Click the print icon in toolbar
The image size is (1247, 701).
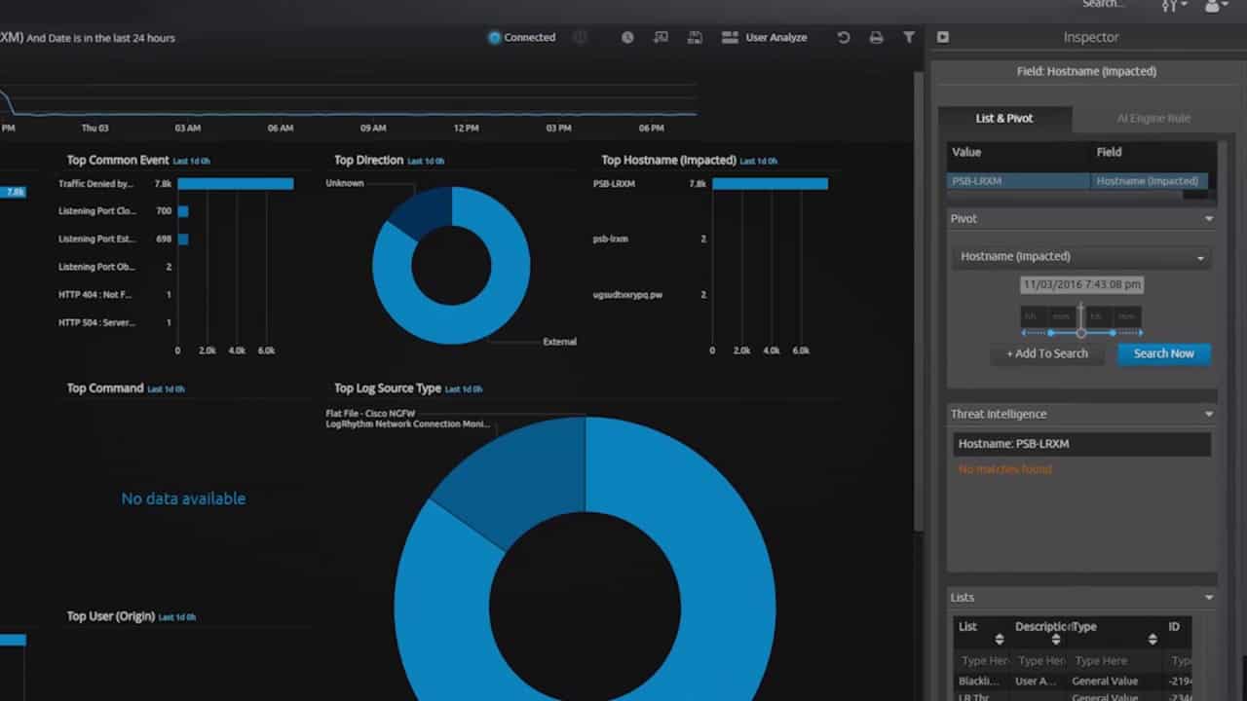876,38
